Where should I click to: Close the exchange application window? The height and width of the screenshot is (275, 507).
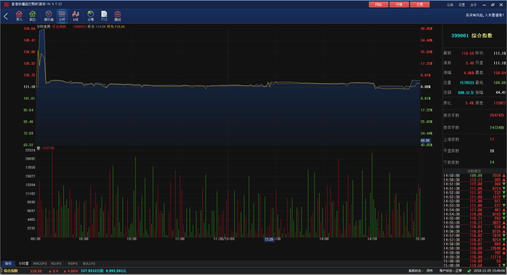tap(501, 5)
